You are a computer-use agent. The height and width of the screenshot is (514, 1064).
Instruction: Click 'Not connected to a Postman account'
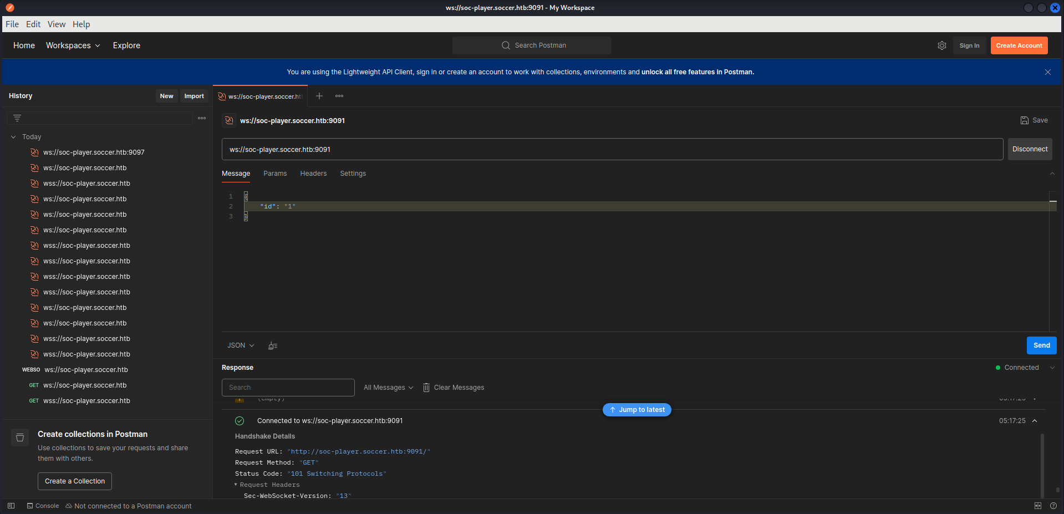tap(129, 506)
